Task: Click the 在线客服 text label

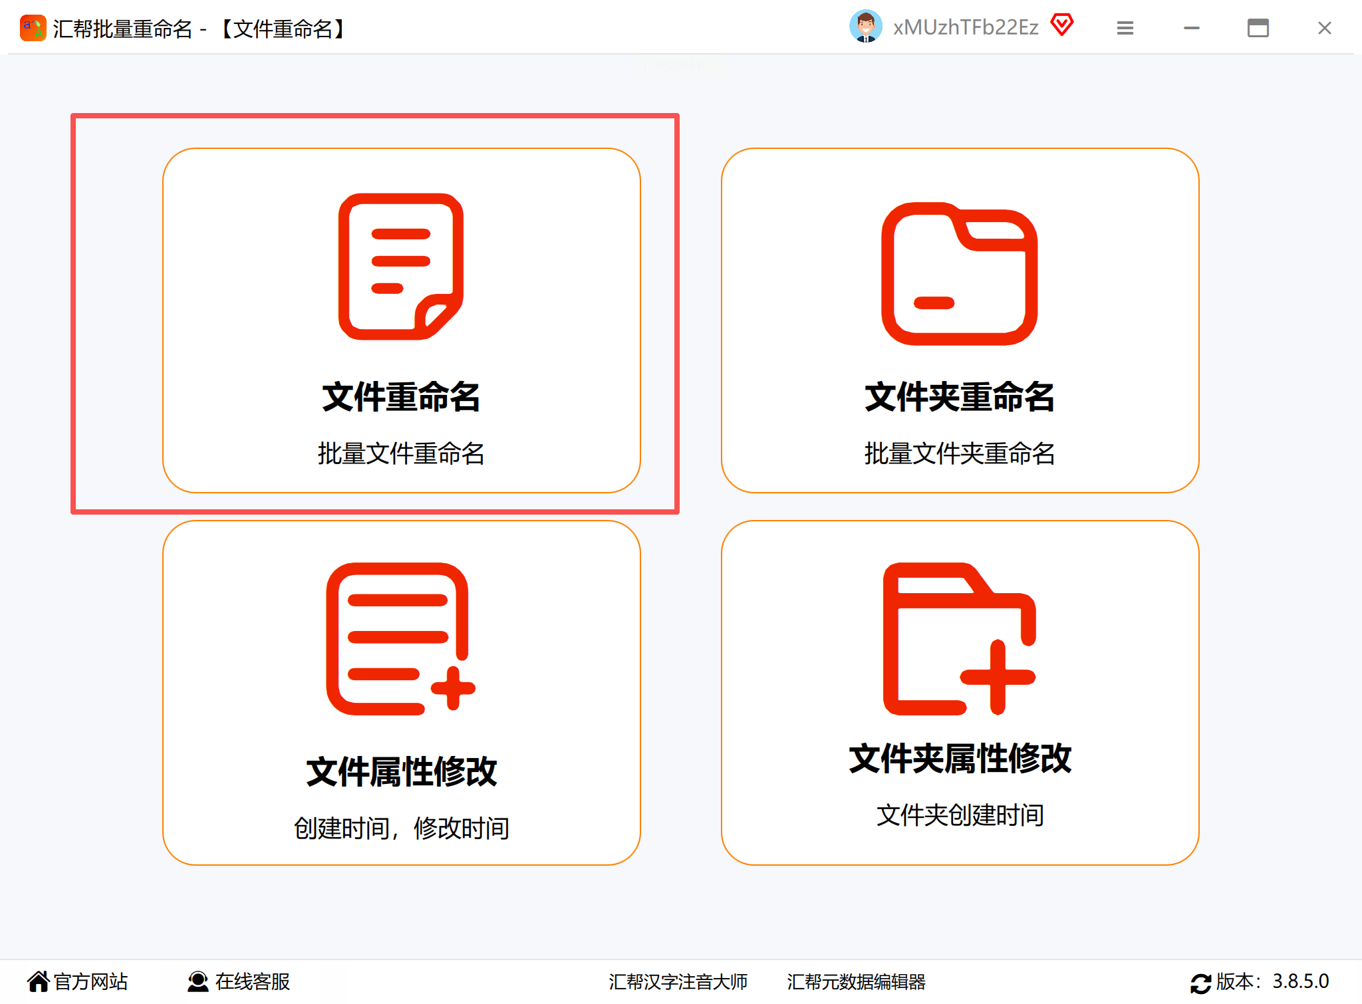Action: click(253, 981)
